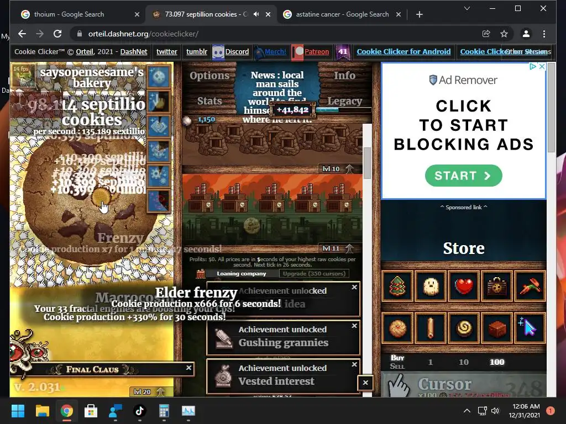Click the store panel scrollbar
This screenshot has height=424, width=566.
(551, 107)
